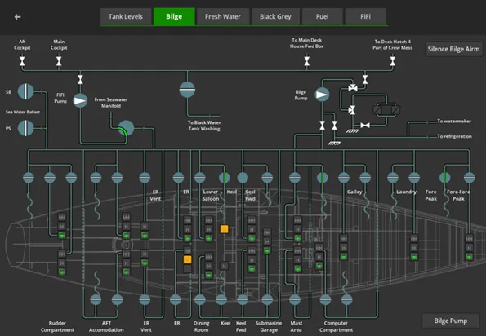The width and height of the screenshot is (486, 336).
Task: Select the Rudder Compartment label
Action: tap(57, 326)
